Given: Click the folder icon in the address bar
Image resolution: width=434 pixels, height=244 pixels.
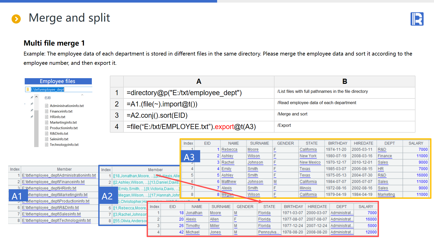Looking at the screenshot, I should (x=28, y=89).
